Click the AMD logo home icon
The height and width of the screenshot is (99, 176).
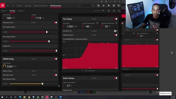pos(2,5)
